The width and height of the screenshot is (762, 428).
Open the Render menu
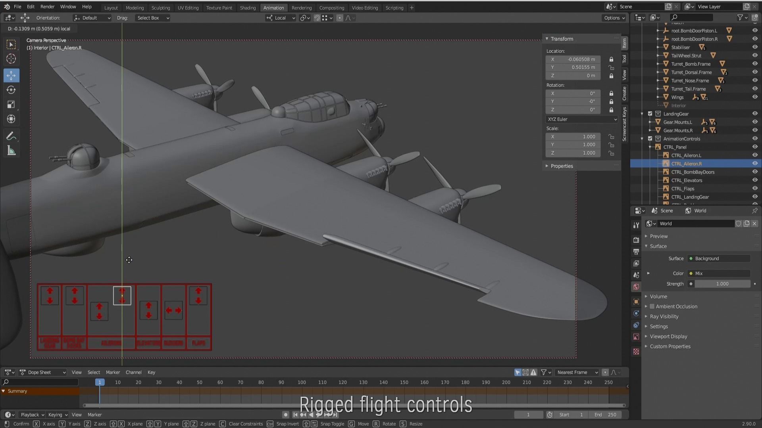[47, 7]
